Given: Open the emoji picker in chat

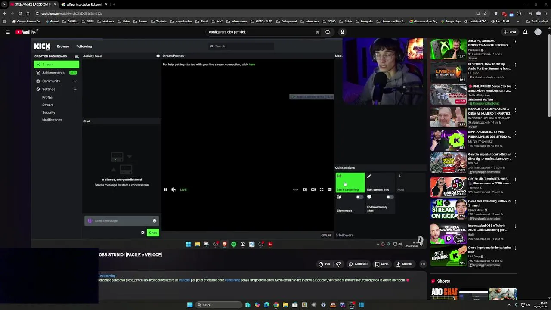Looking at the screenshot, I should tap(155, 221).
